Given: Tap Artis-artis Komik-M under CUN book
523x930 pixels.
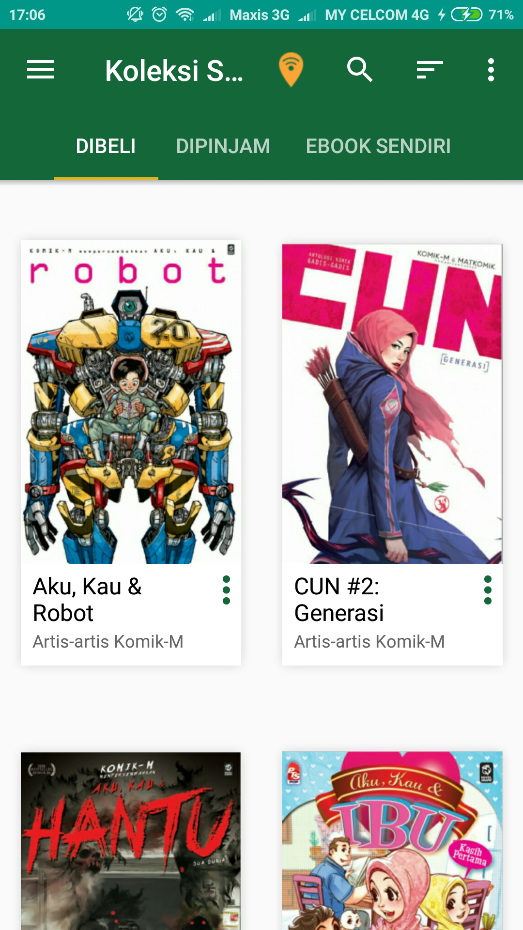Looking at the screenshot, I should click(369, 642).
